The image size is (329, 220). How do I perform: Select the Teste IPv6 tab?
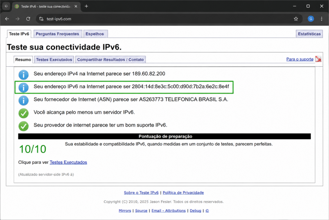point(19,34)
